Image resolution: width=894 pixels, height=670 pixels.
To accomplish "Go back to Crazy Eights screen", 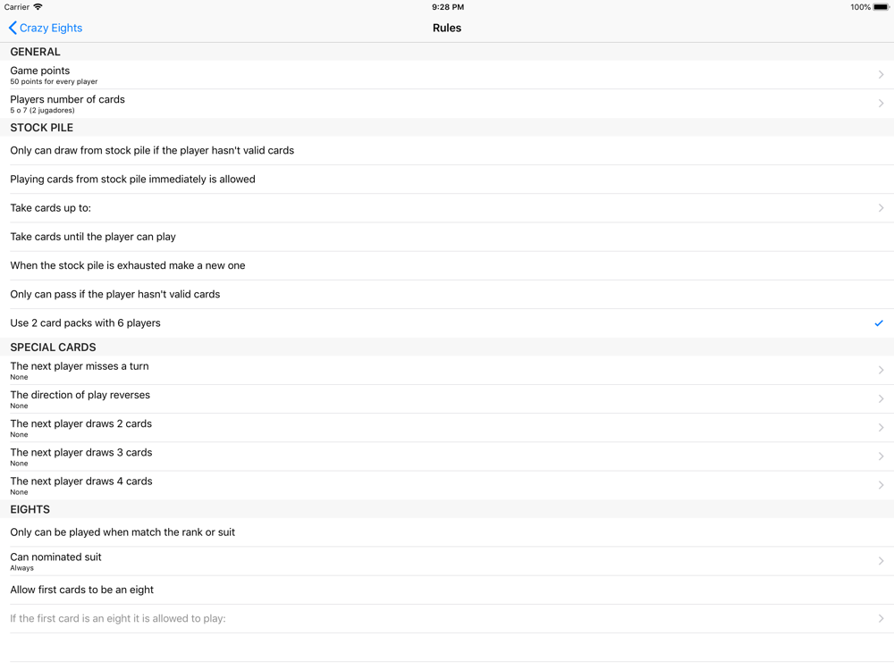I will [x=46, y=28].
